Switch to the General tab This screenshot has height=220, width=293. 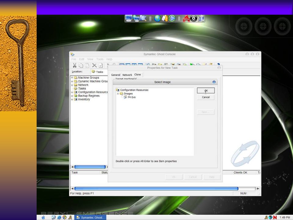116,75
